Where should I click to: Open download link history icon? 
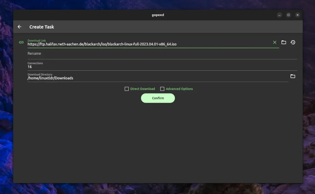point(293,42)
